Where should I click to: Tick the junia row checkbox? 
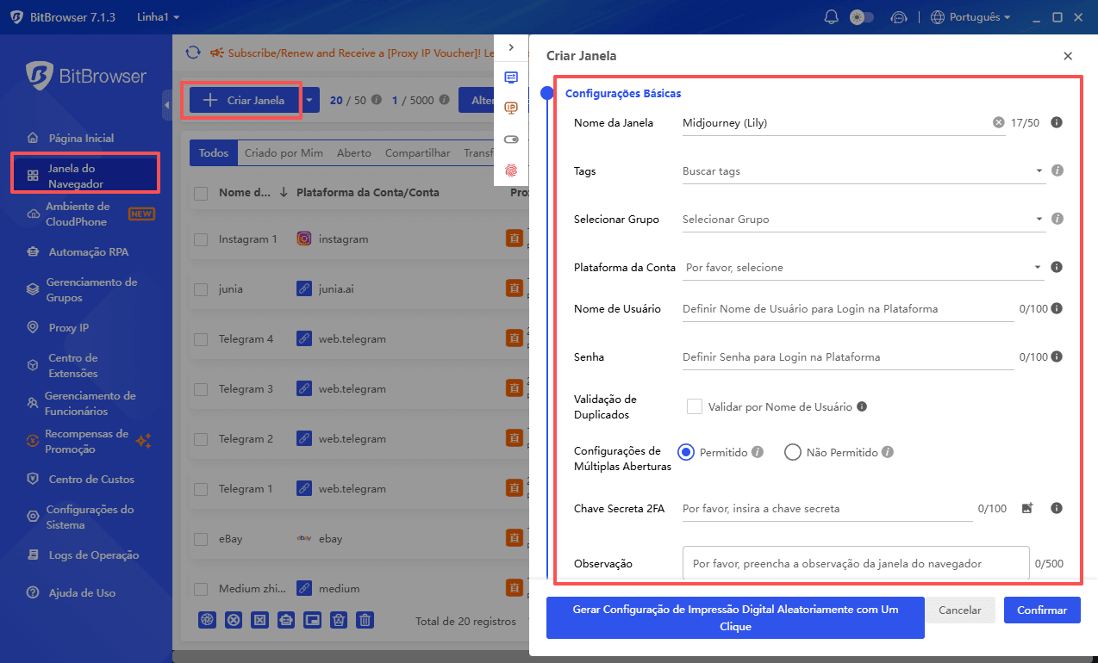click(201, 289)
